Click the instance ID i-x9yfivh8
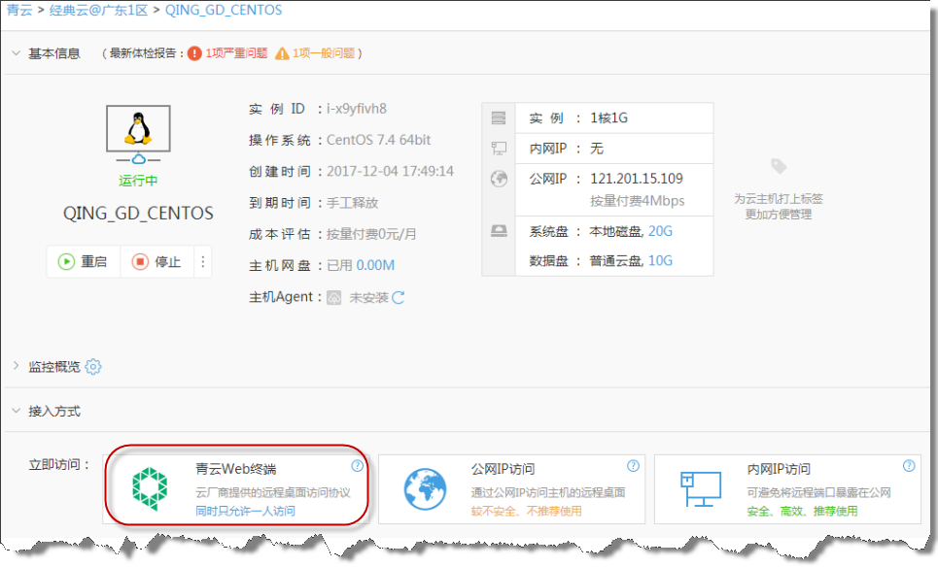Viewport: 938px width, 567px height. [x=357, y=109]
